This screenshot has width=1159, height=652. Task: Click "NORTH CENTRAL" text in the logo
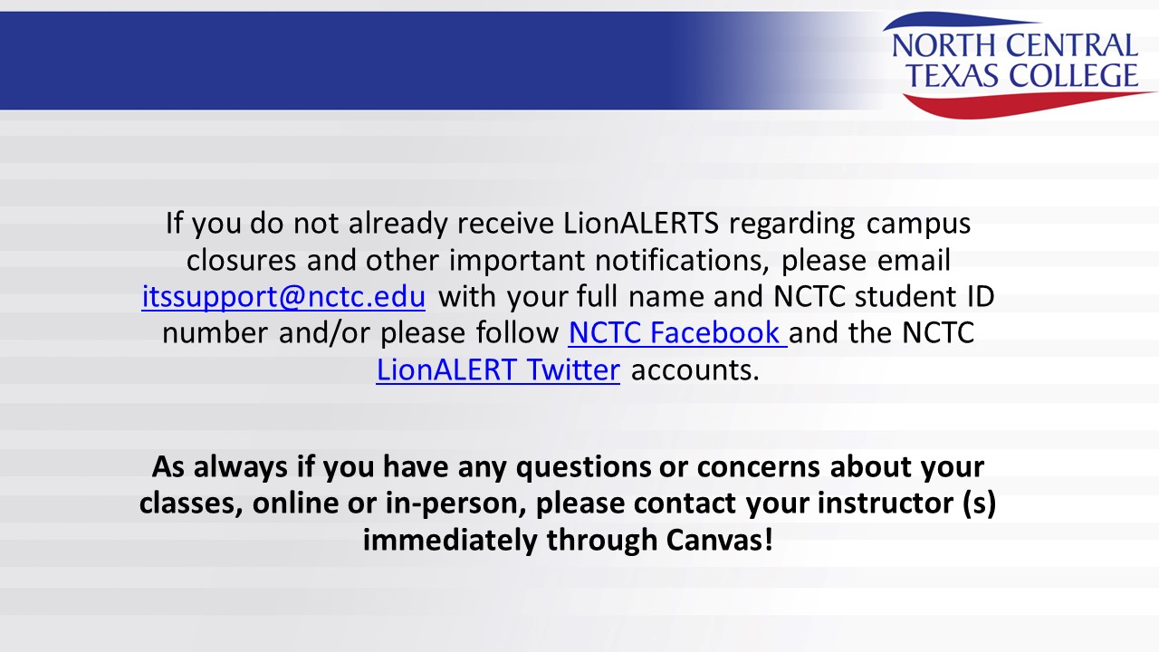point(1015,45)
